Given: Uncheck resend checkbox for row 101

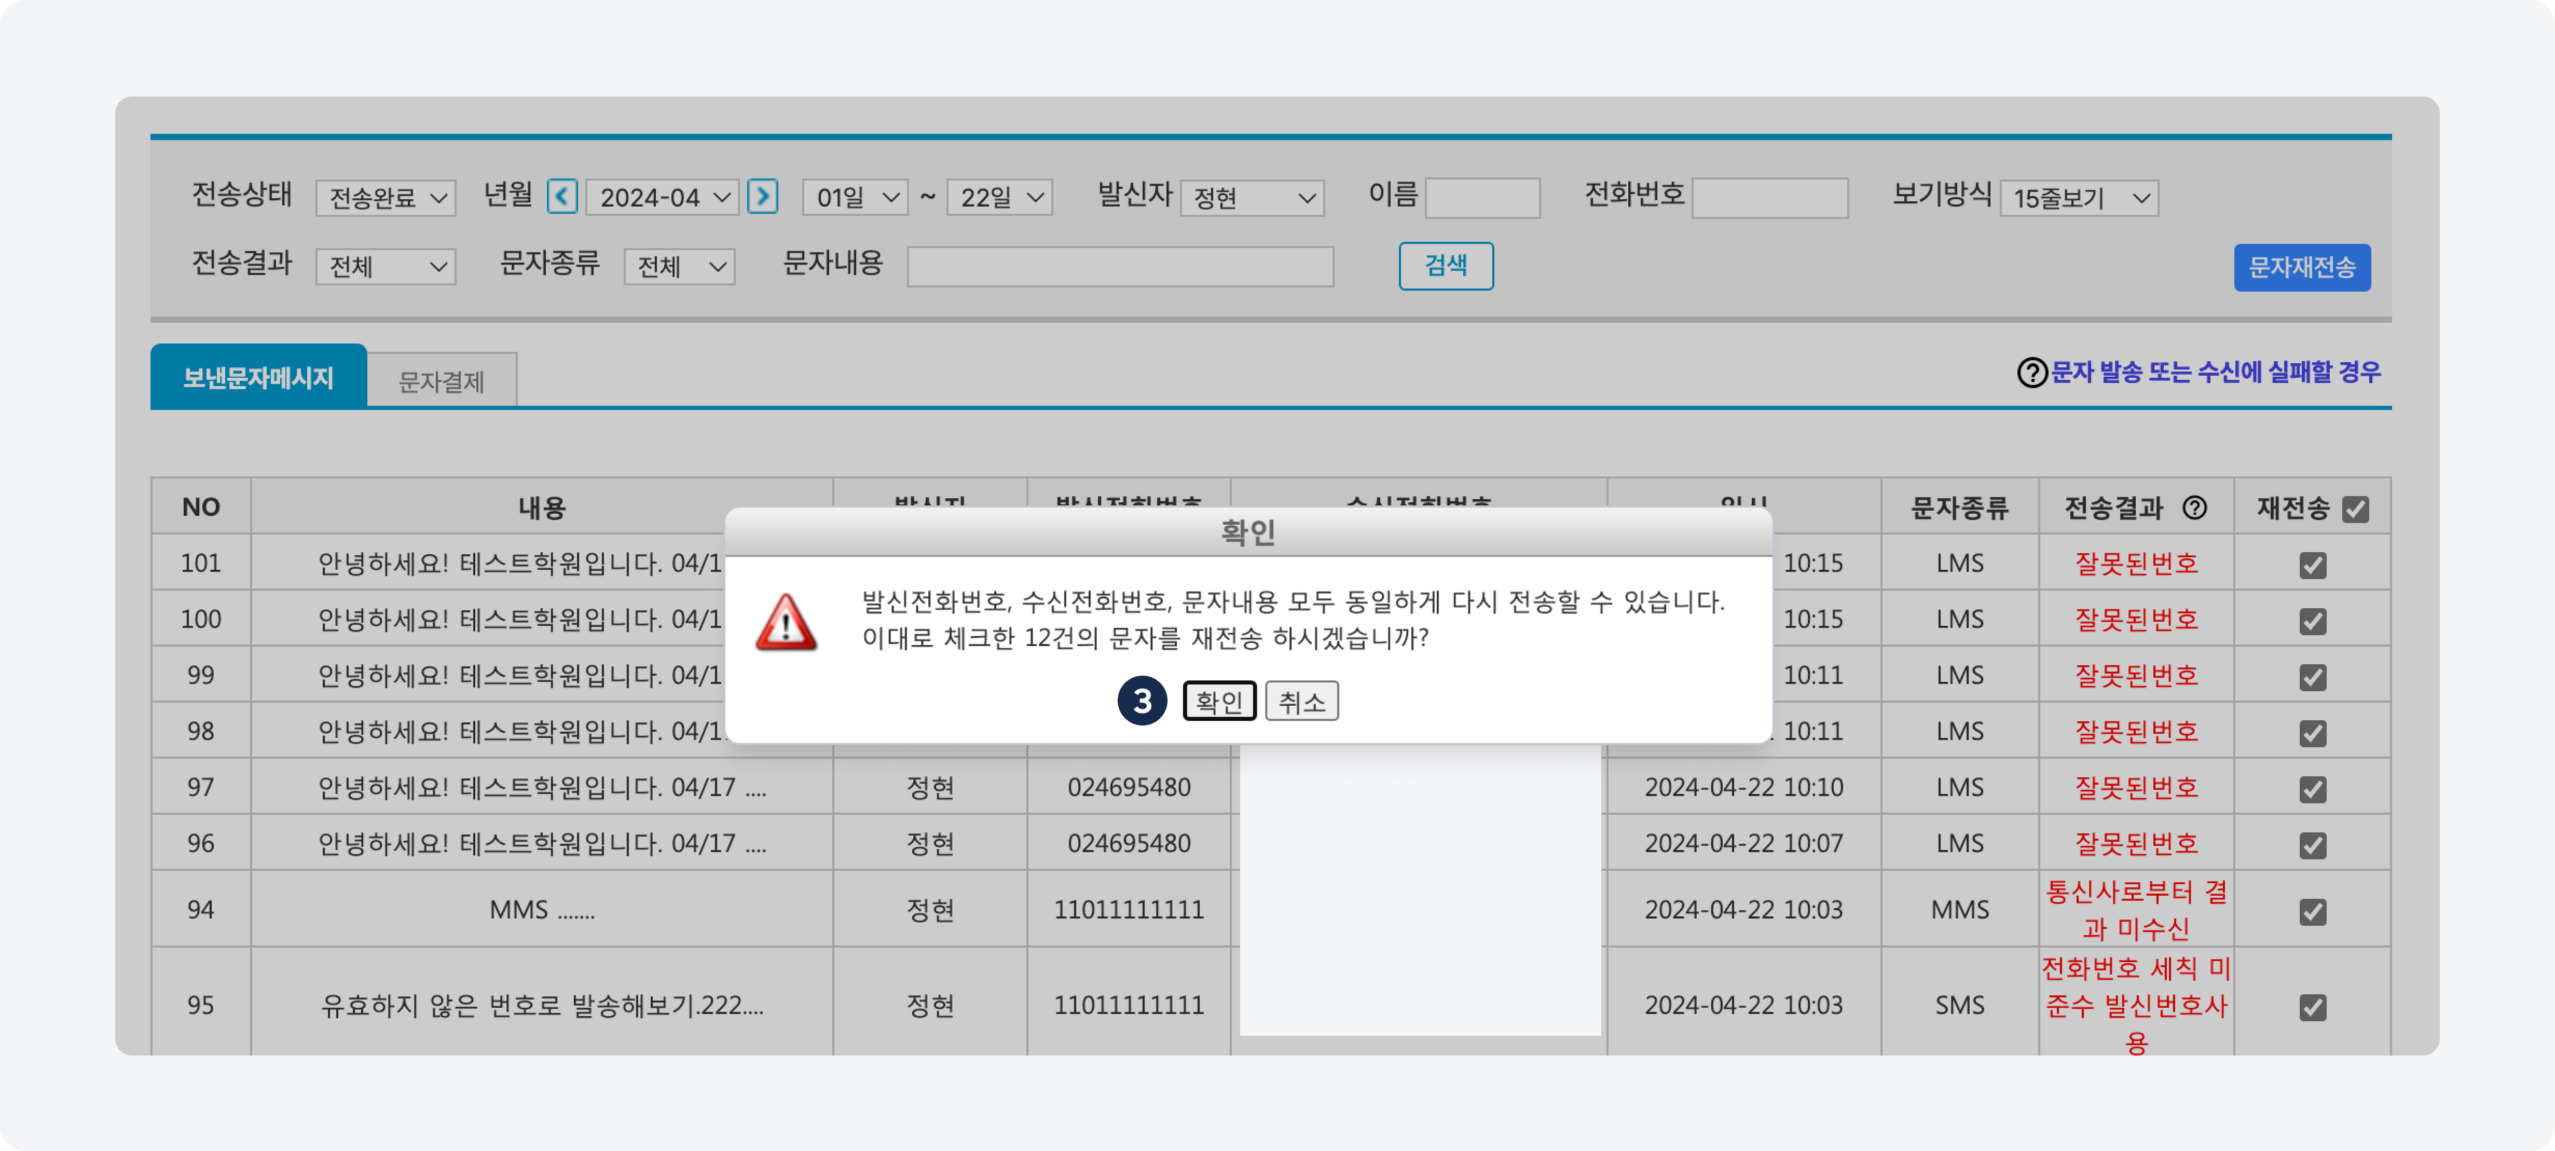Looking at the screenshot, I should click(x=2312, y=566).
